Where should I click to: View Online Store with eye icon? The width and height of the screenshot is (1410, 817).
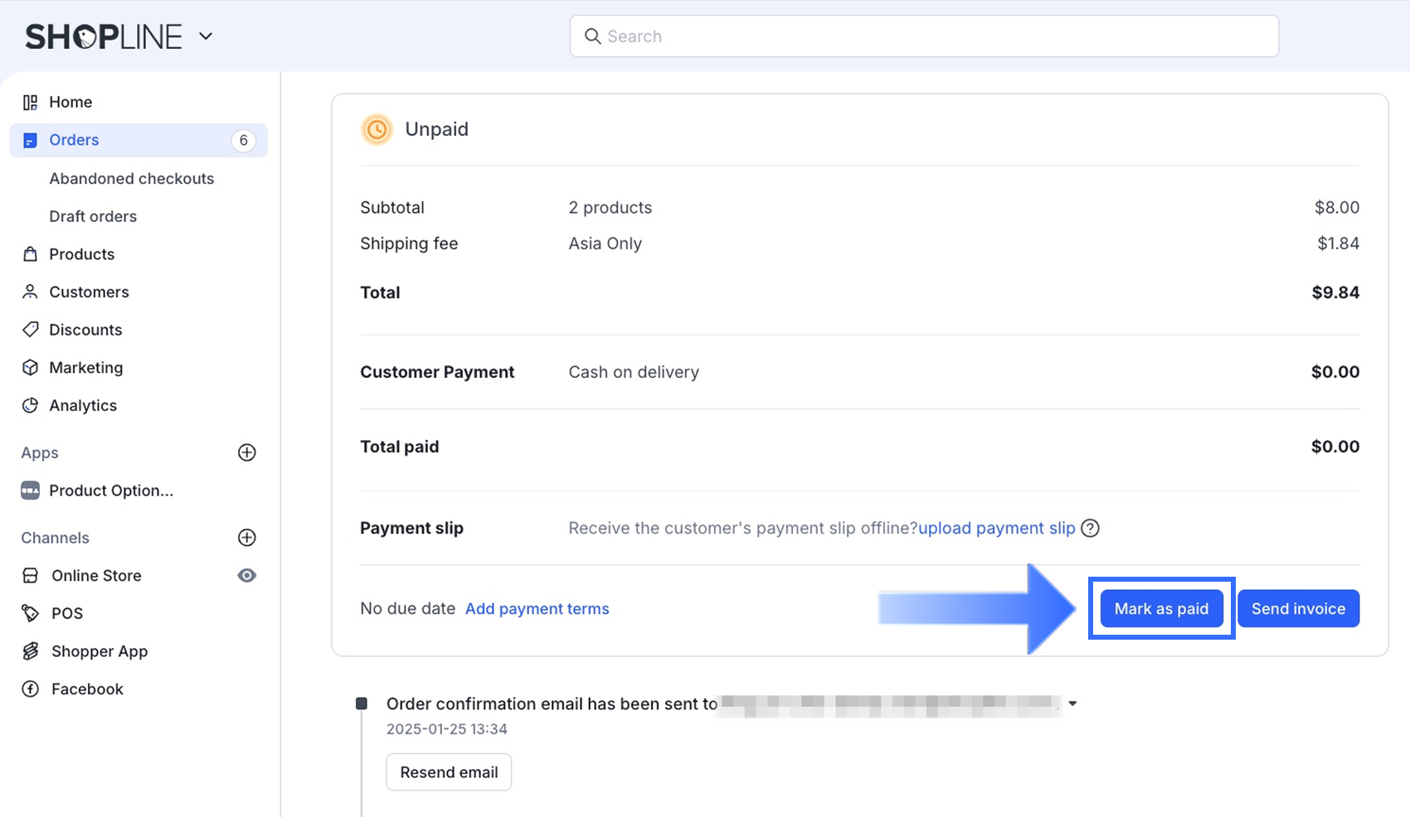tap(246, 576)
